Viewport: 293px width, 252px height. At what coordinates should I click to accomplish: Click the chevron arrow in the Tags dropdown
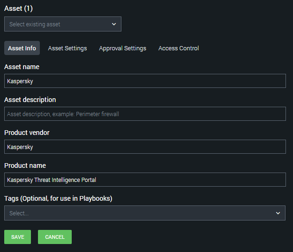pos(278,213)
